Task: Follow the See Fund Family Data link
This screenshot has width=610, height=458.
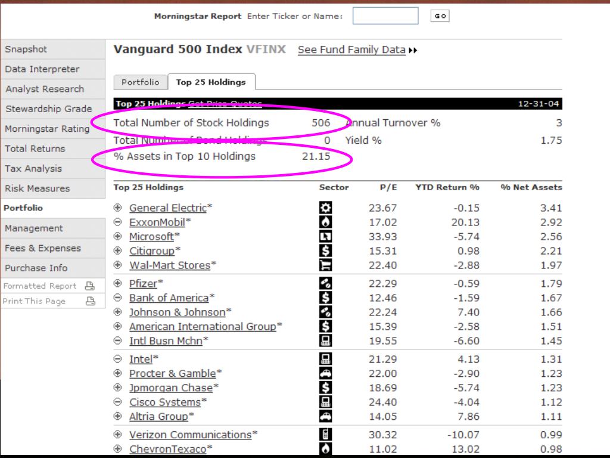Action: pos(351,50)
